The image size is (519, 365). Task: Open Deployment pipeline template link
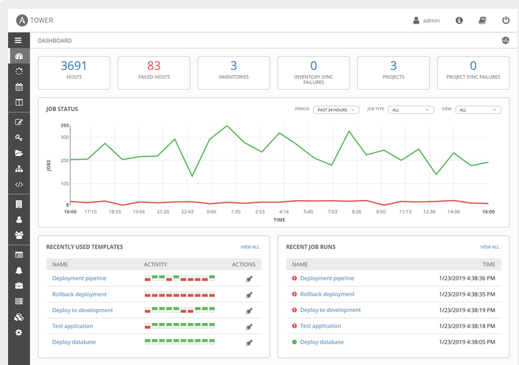pos(79,278)
